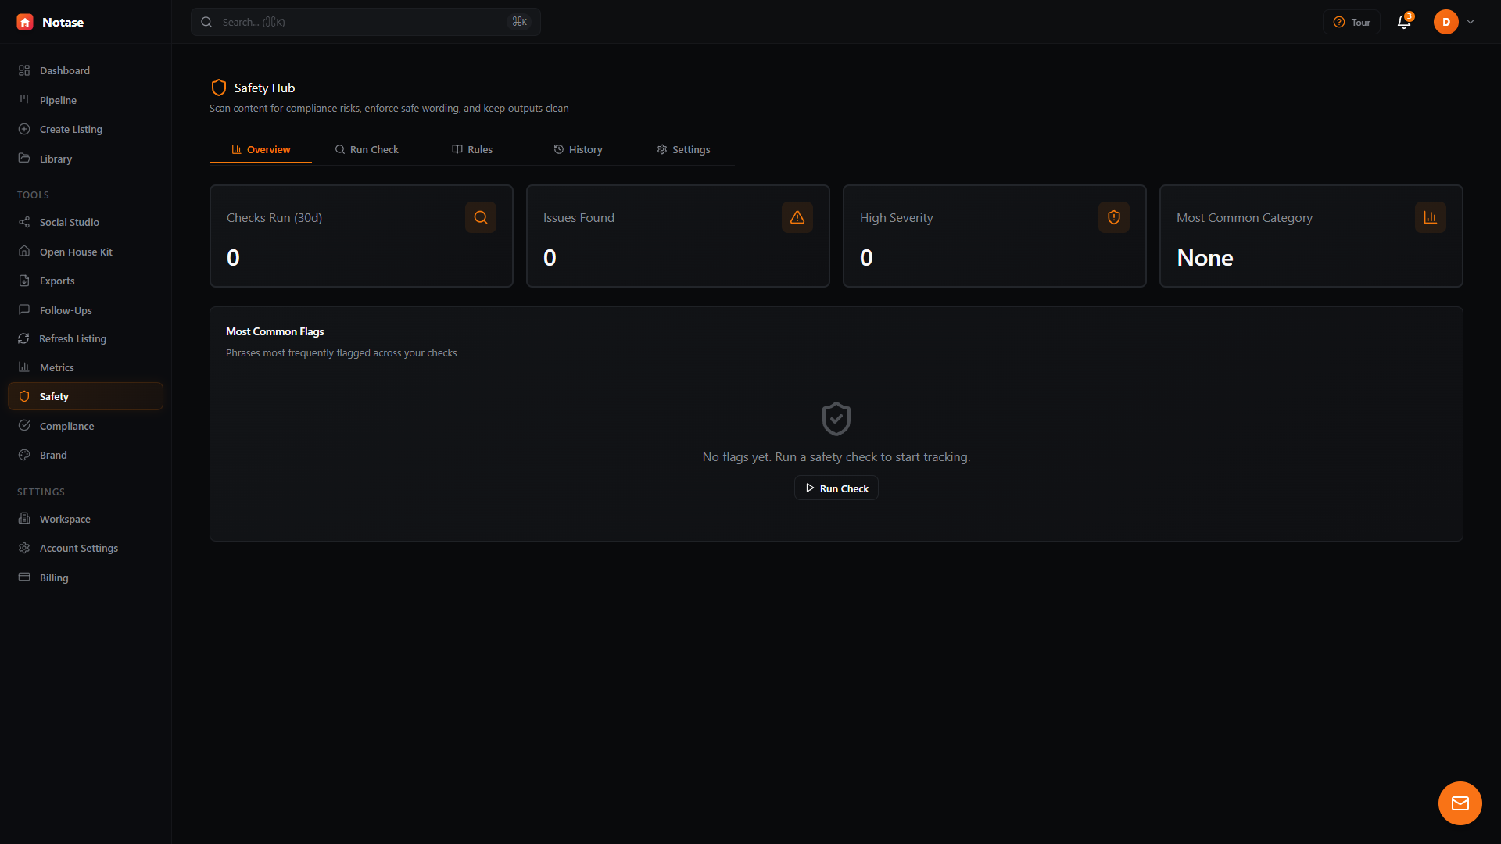The width and height of the screenshot is (1501, 844).
Task: Click the notification bell icon
Action: pos(1403,22)
